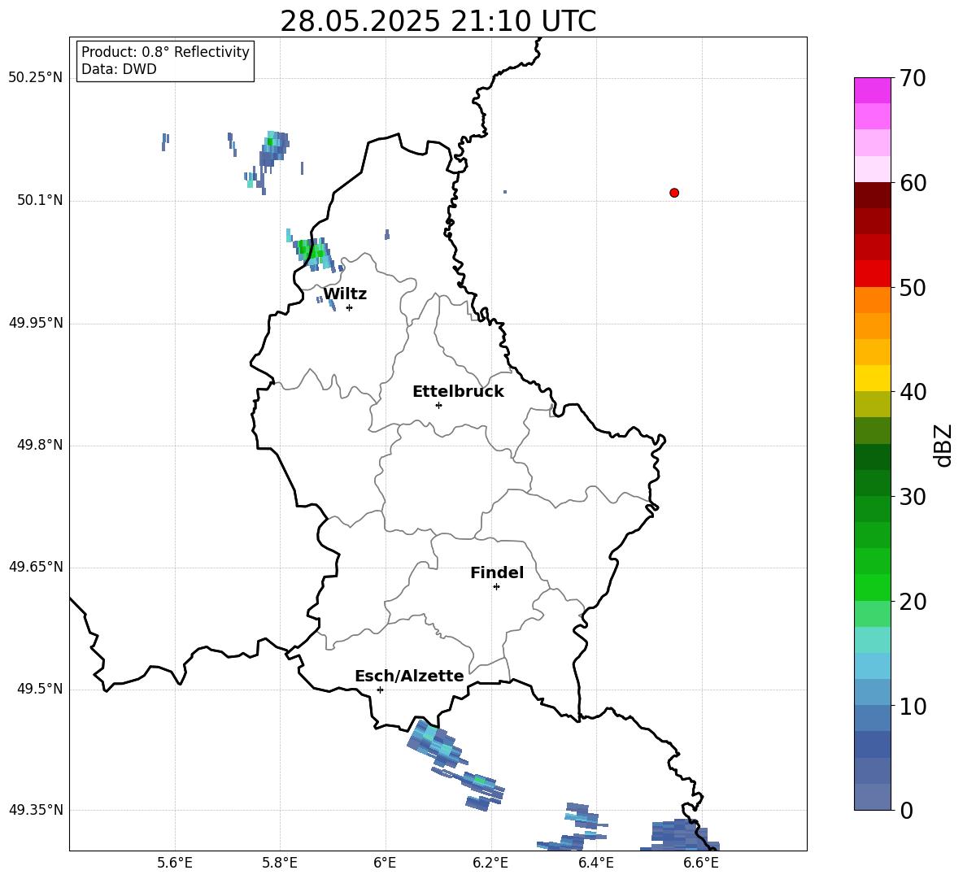The image size is (963, 879).
Task: Click the 49.65°N latitude label
Action: pyautogui.click(x=36, y=567)
